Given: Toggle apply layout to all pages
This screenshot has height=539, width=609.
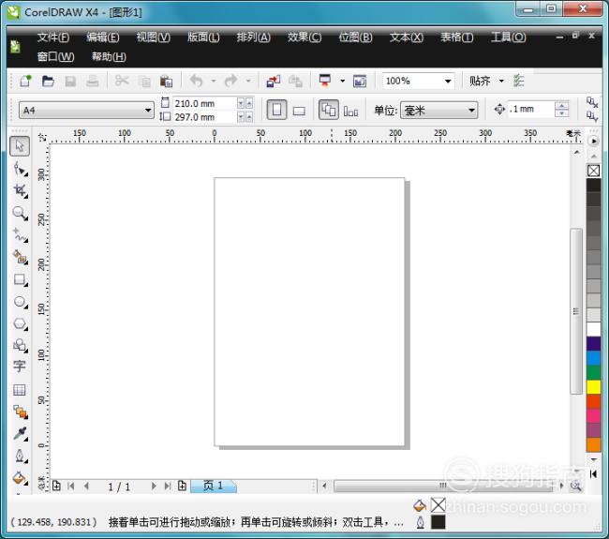Looking at the screenshot, I should [x=329, y=110].
